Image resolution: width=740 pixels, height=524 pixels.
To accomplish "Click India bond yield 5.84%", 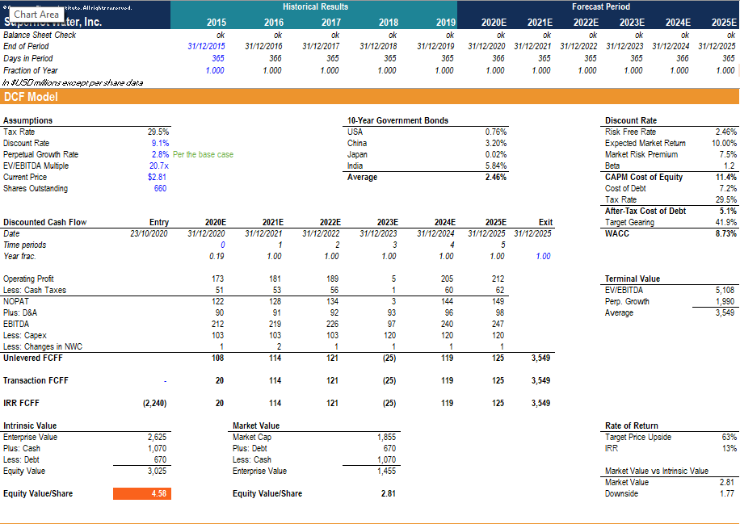I will click(495, 166).
